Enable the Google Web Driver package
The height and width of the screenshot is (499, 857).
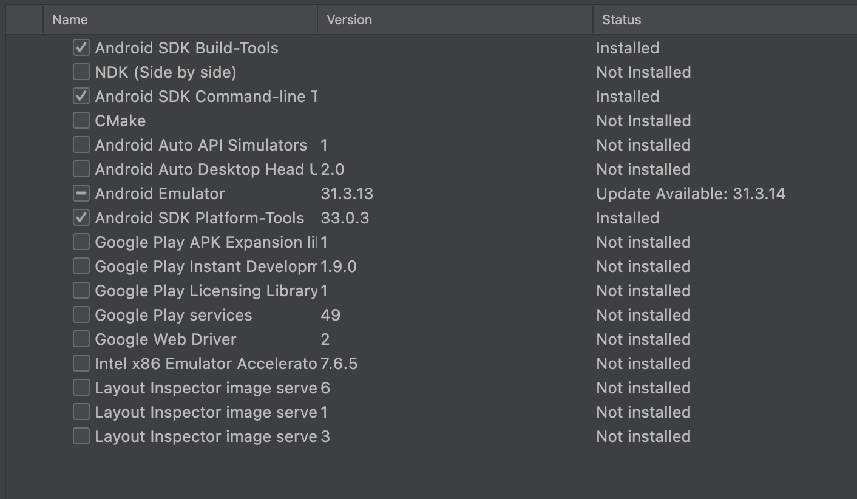pyautogui.click(x=81, y=339)
